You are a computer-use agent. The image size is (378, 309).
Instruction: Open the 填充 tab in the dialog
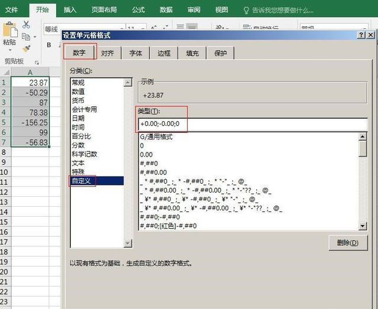[x=192, y=53]
